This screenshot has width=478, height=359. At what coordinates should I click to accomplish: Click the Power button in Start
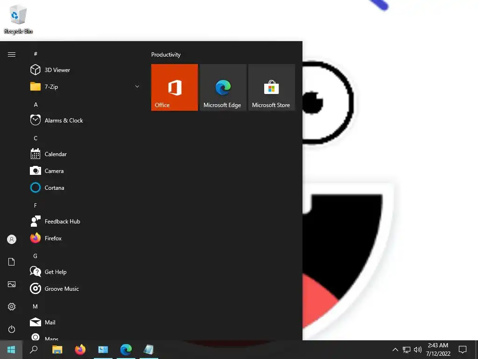click(12, 329)
